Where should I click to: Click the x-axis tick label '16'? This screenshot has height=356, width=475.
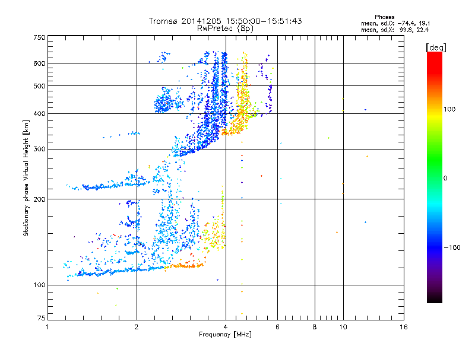coord(404,327)
